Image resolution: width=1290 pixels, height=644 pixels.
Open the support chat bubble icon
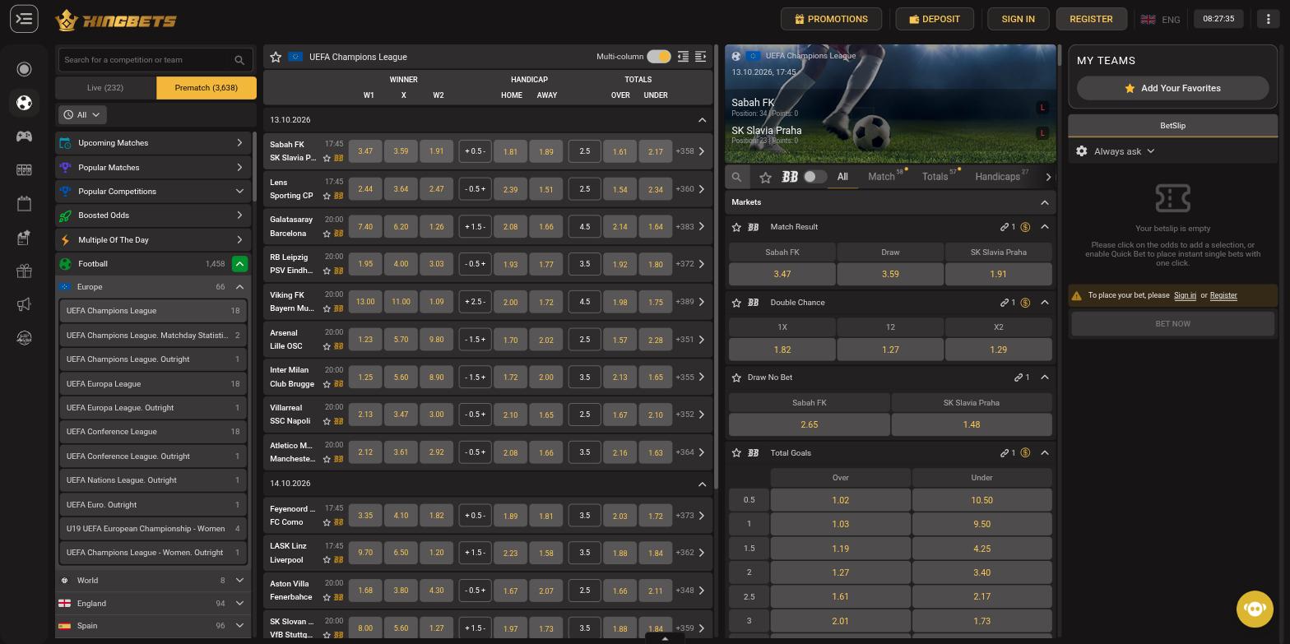[x=1255, y=609]
